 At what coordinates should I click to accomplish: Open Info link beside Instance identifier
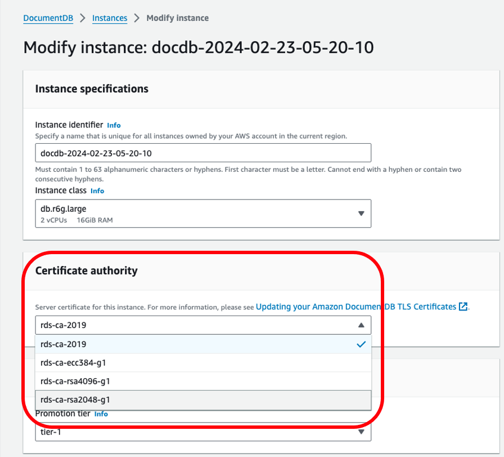point(114,125)
